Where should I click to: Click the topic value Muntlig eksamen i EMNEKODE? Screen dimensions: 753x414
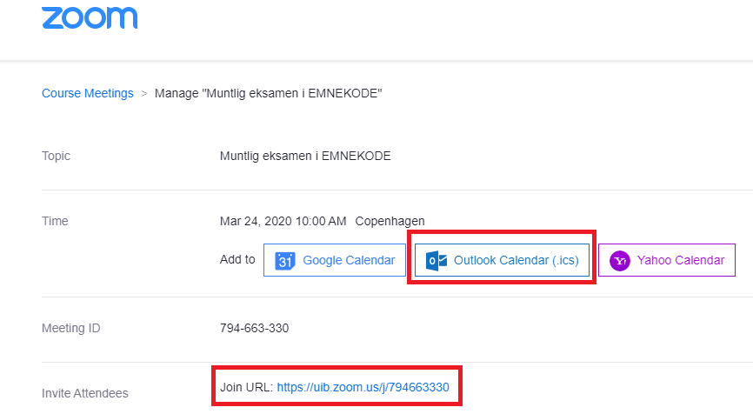(305, 156)
